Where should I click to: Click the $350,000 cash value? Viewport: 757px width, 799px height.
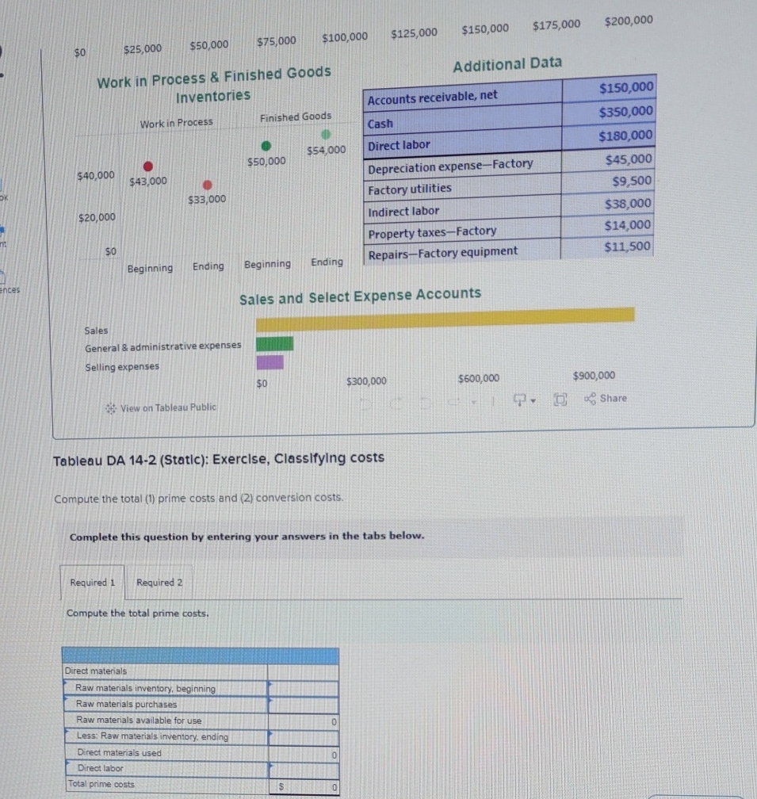coord(625,112)
